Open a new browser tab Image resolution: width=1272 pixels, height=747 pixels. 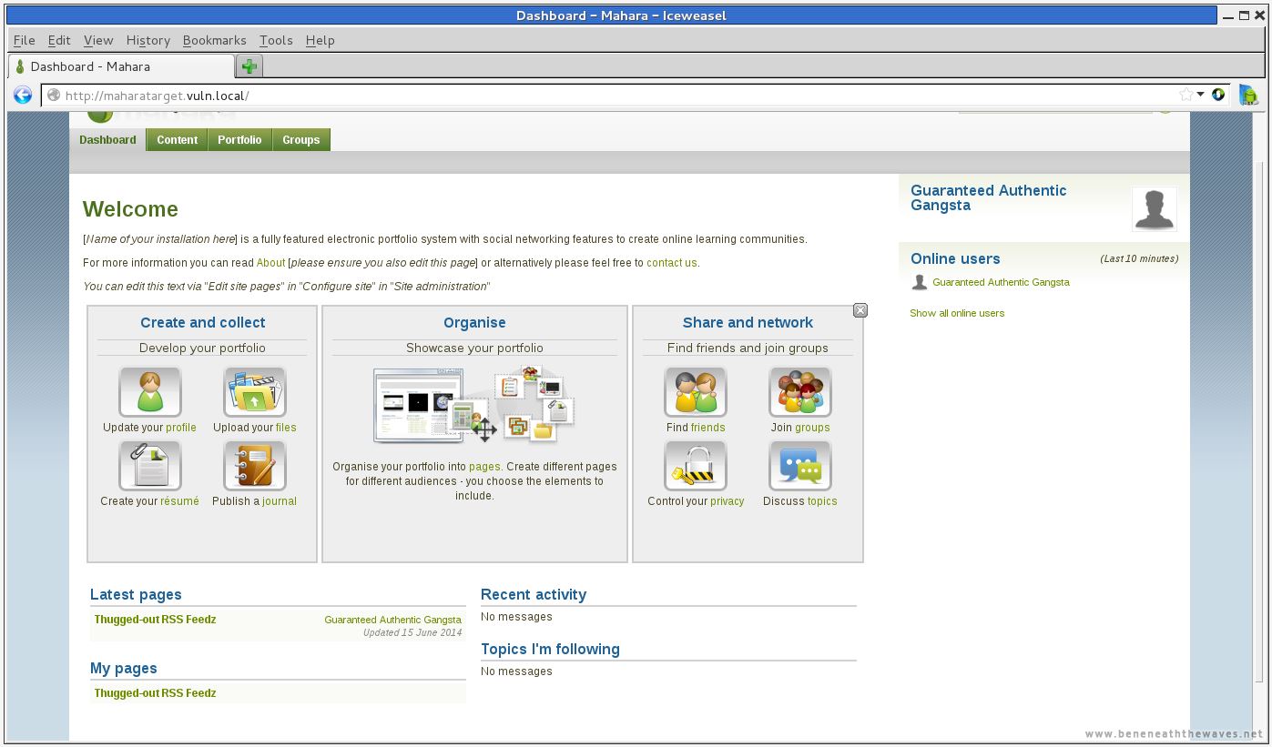pos(249,66)
